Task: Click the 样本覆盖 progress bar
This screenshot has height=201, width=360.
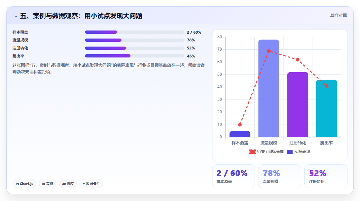Action: (x=135, y=32)
